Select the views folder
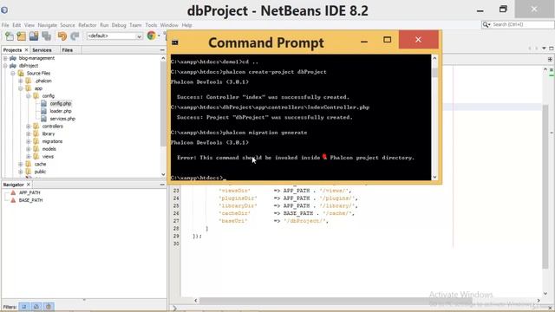The width and height of the screenshot is (555, 312). point(48,156)
